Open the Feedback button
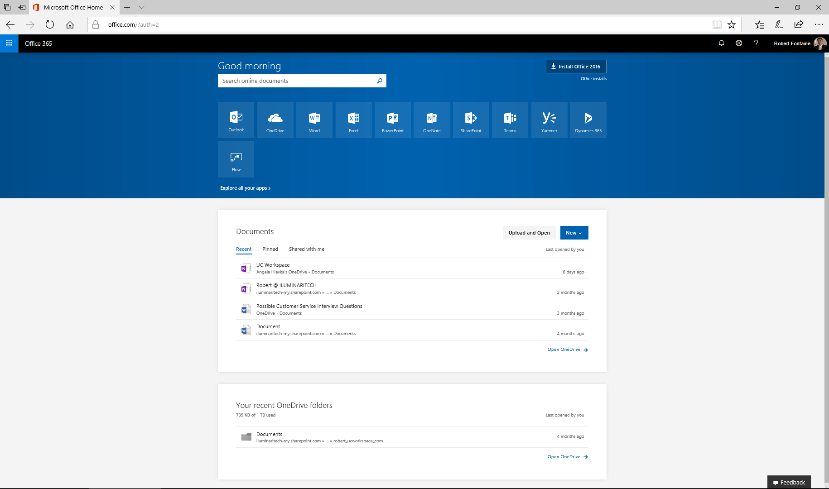This screenshot has width=829, height=489. (789, 482)
